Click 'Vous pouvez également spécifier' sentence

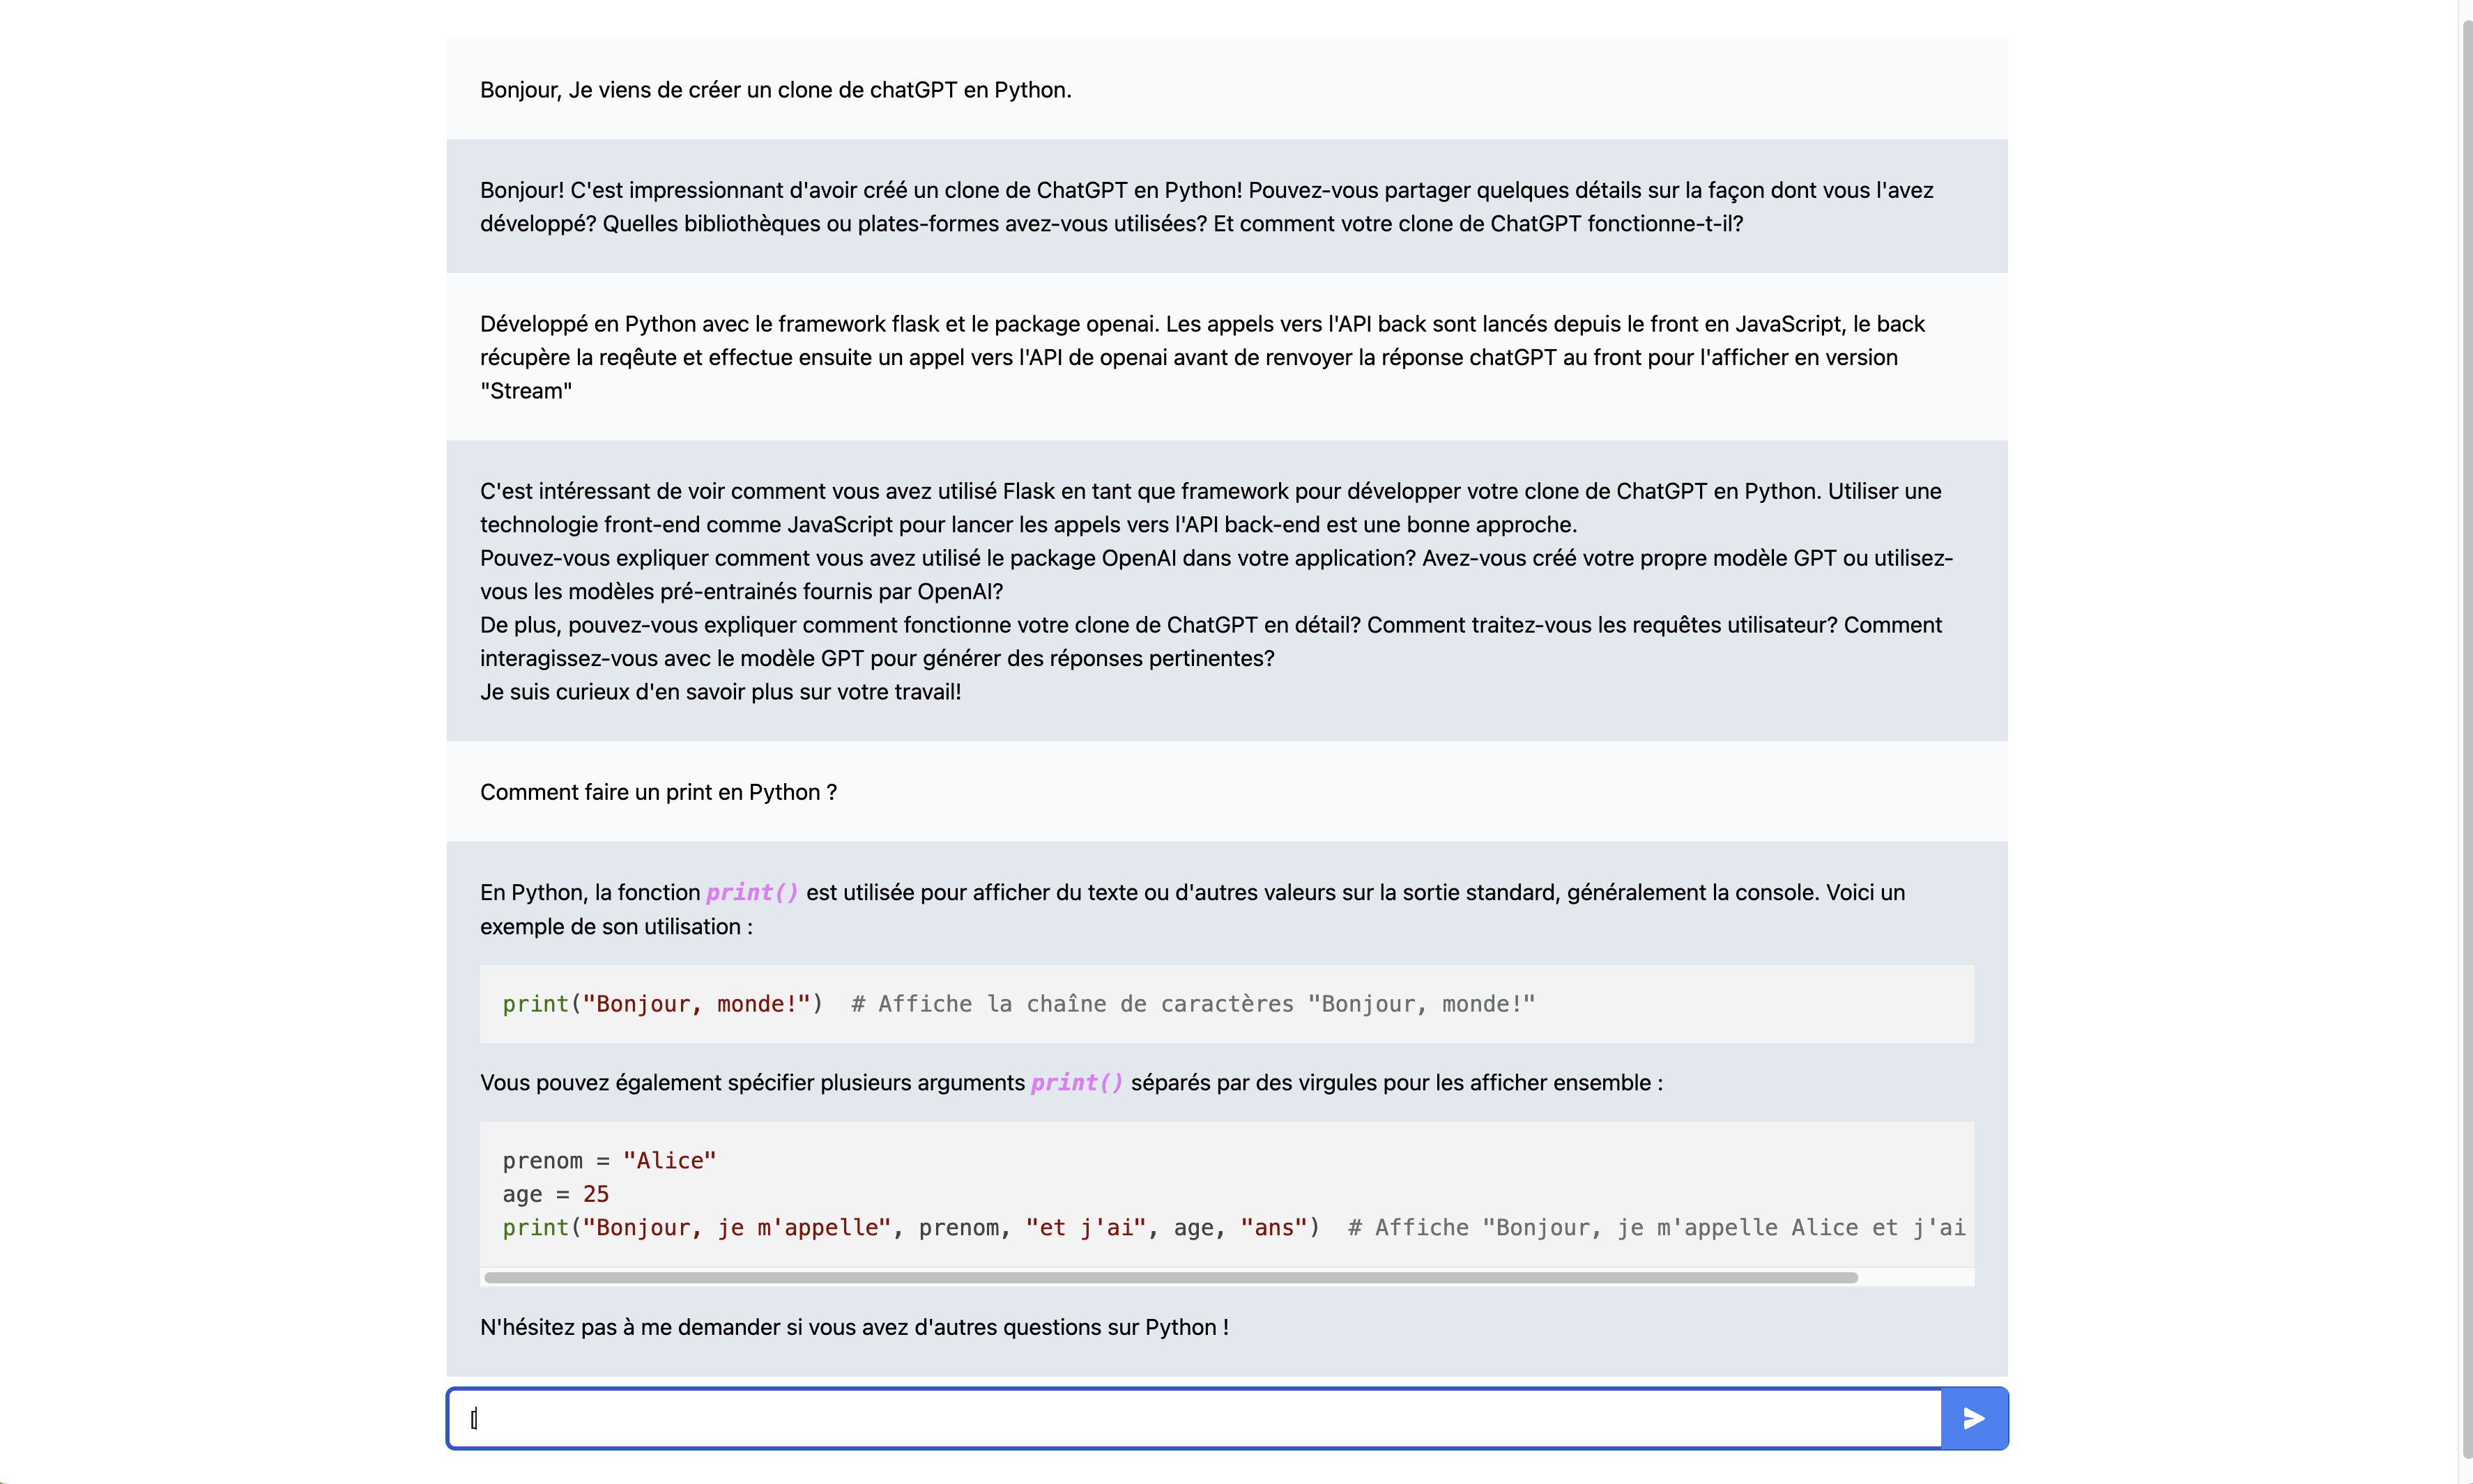pyautogui.click(x=1071, y=1083)
